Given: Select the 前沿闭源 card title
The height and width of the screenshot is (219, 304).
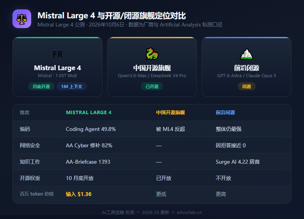Looking at the screenshot, I should tap(247, 68).
